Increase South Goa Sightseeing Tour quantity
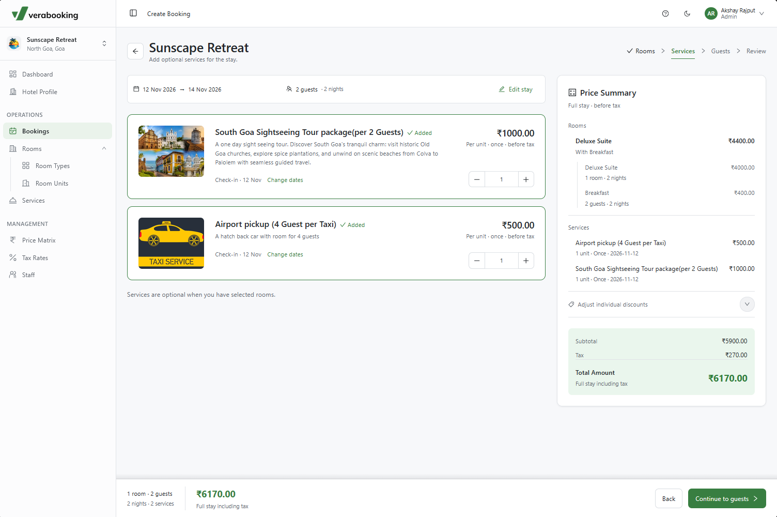The height and width of the screenshot is (517, 777). click(x=526, y=179)
